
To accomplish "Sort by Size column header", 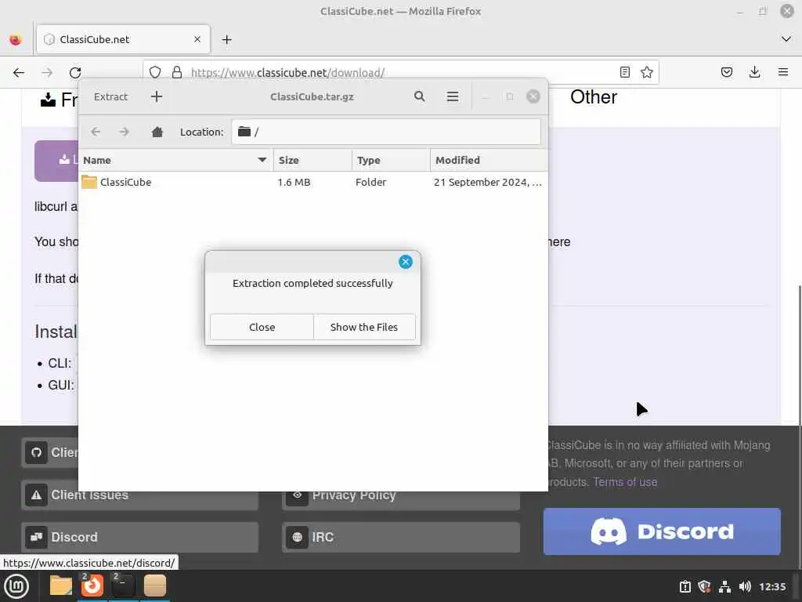I will [x=312, y=160].
